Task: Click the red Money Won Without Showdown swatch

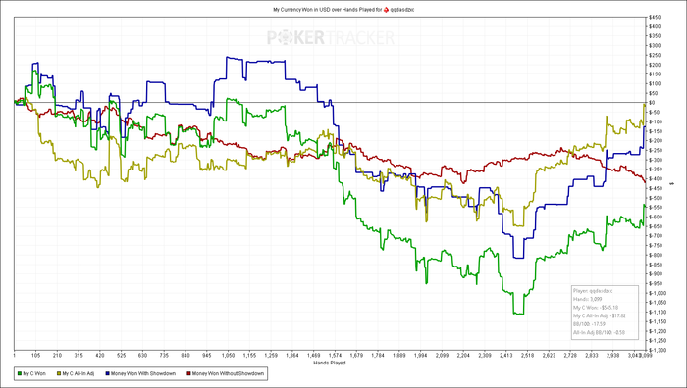Action: tap(188, 374)
